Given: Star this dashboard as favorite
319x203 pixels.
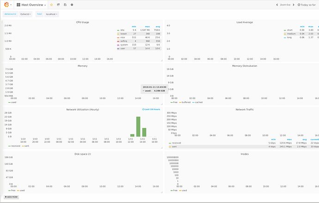Looking at the screenshot, I should pos(51,5).
